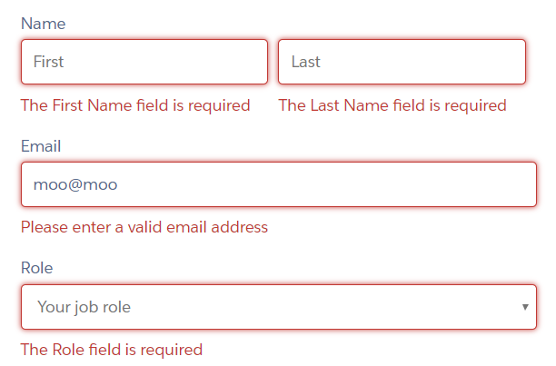Click the Role dropdown arrow

click(525, 307)
